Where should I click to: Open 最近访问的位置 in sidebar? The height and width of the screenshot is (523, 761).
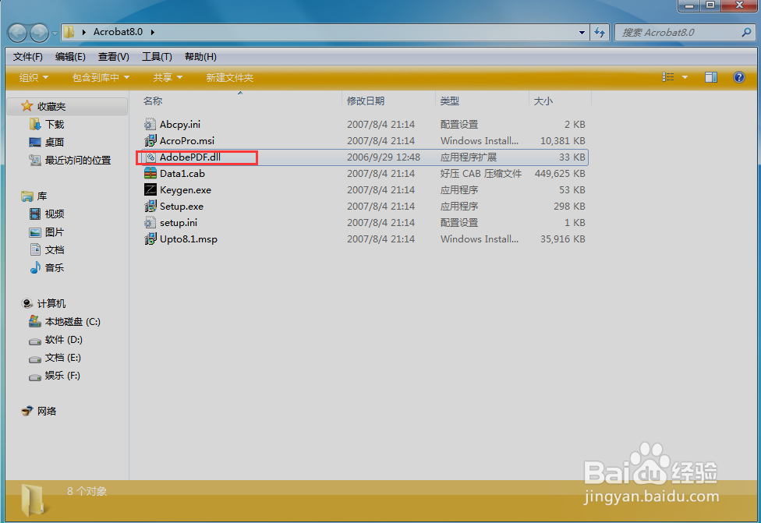pyautogui.click(x=78, y=160)
